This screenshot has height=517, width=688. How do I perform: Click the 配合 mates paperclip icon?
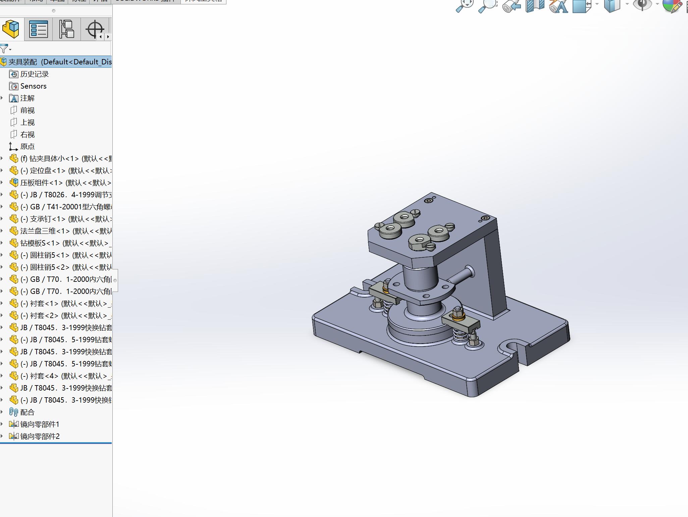coord(13,412)
